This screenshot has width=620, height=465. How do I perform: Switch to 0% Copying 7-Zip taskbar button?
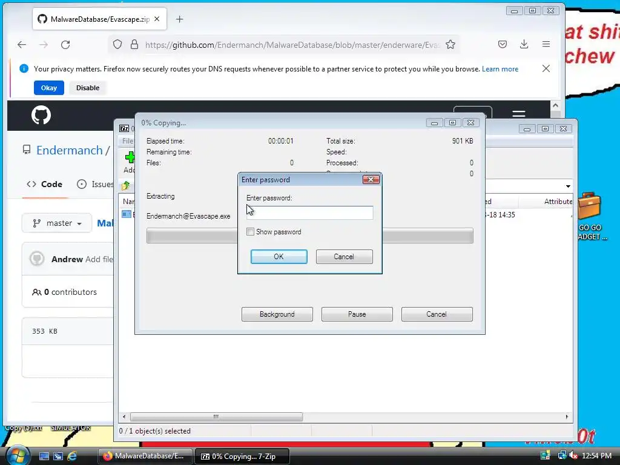pyautogui.click(x=242, y=457)
